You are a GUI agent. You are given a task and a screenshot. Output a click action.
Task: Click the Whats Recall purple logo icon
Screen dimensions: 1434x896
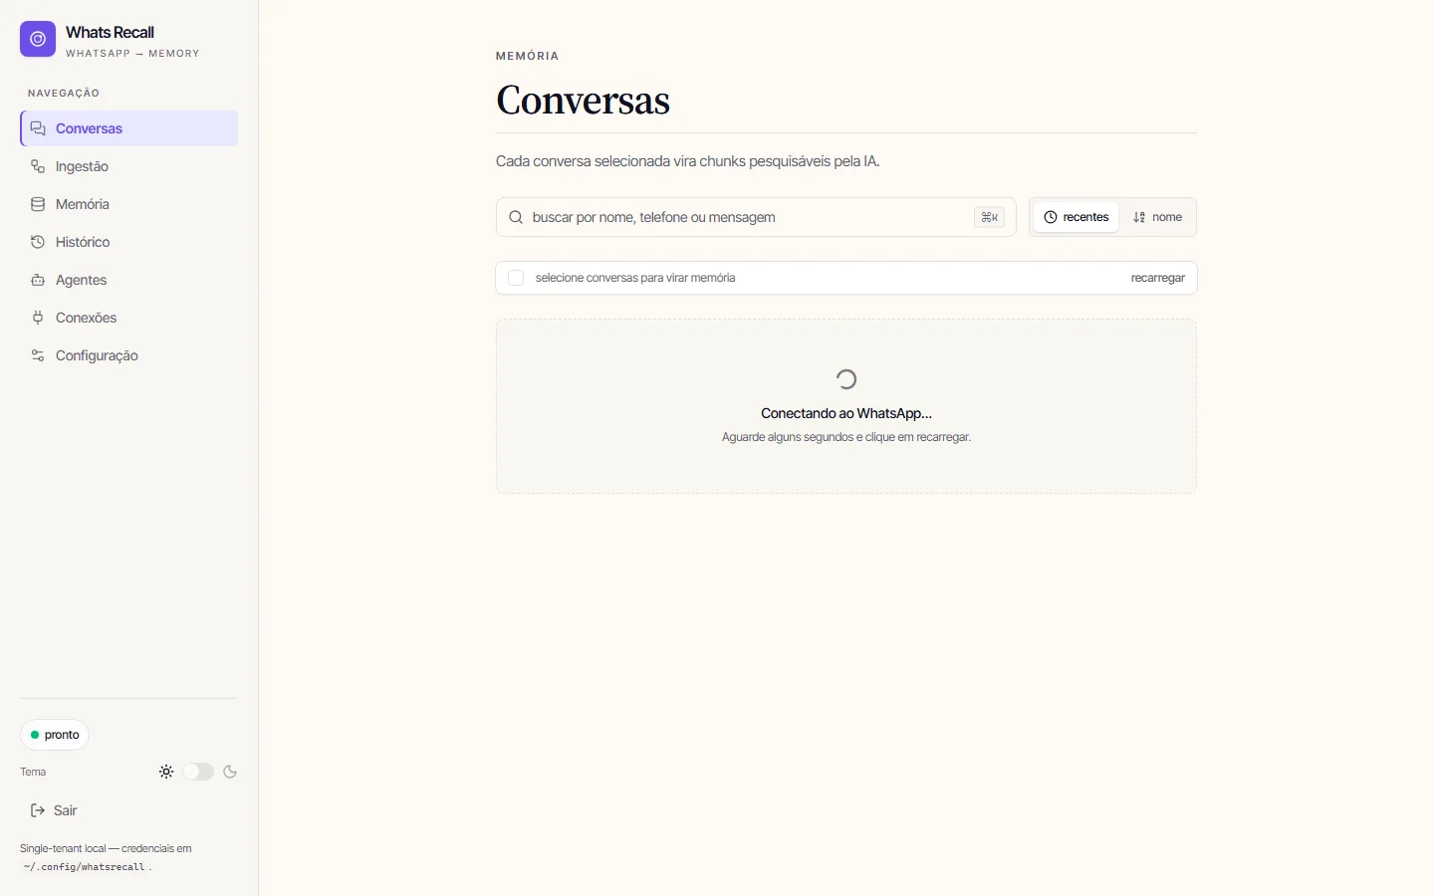click(38, 39)
